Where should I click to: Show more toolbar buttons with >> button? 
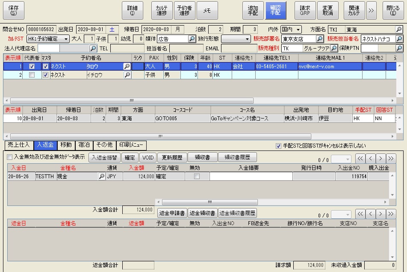372,10
